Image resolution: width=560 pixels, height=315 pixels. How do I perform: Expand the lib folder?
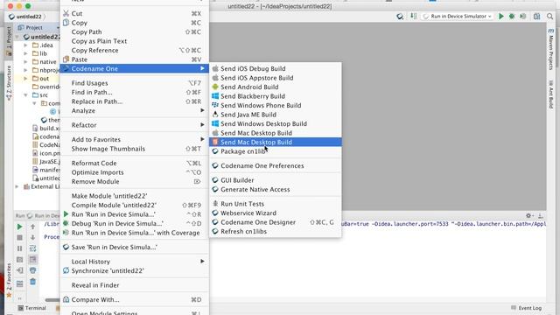tap(25, 53)
